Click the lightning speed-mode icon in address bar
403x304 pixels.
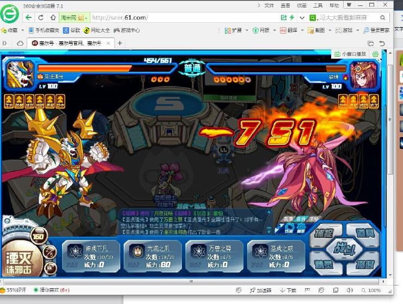pyautogui.click(x=292, y=17)
